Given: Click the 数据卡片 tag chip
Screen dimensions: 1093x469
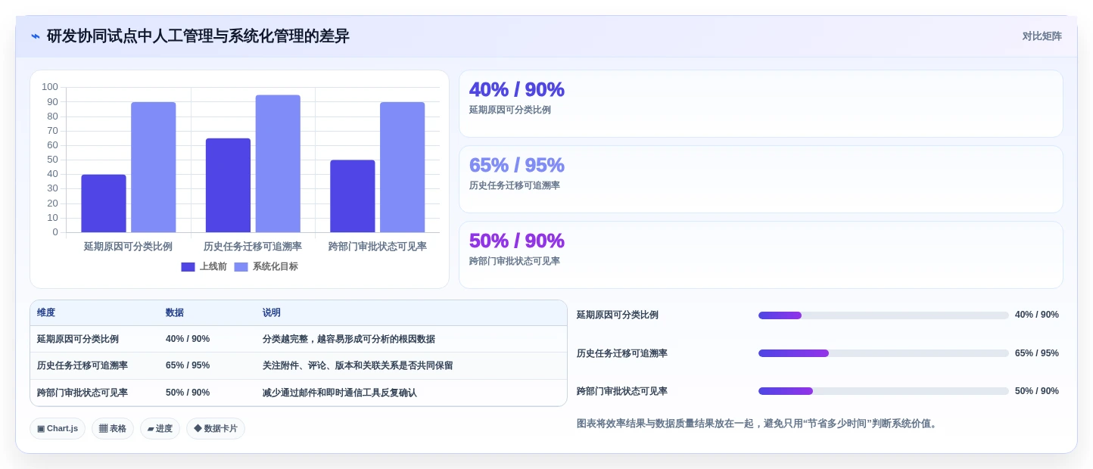Looking at the screenshot, I should pyautogui.click(x=216, y=428).
